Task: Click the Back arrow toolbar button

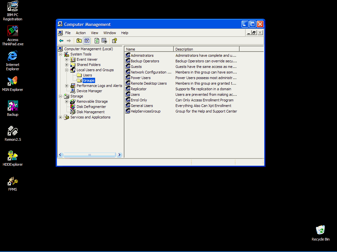Action: [61, 40]
